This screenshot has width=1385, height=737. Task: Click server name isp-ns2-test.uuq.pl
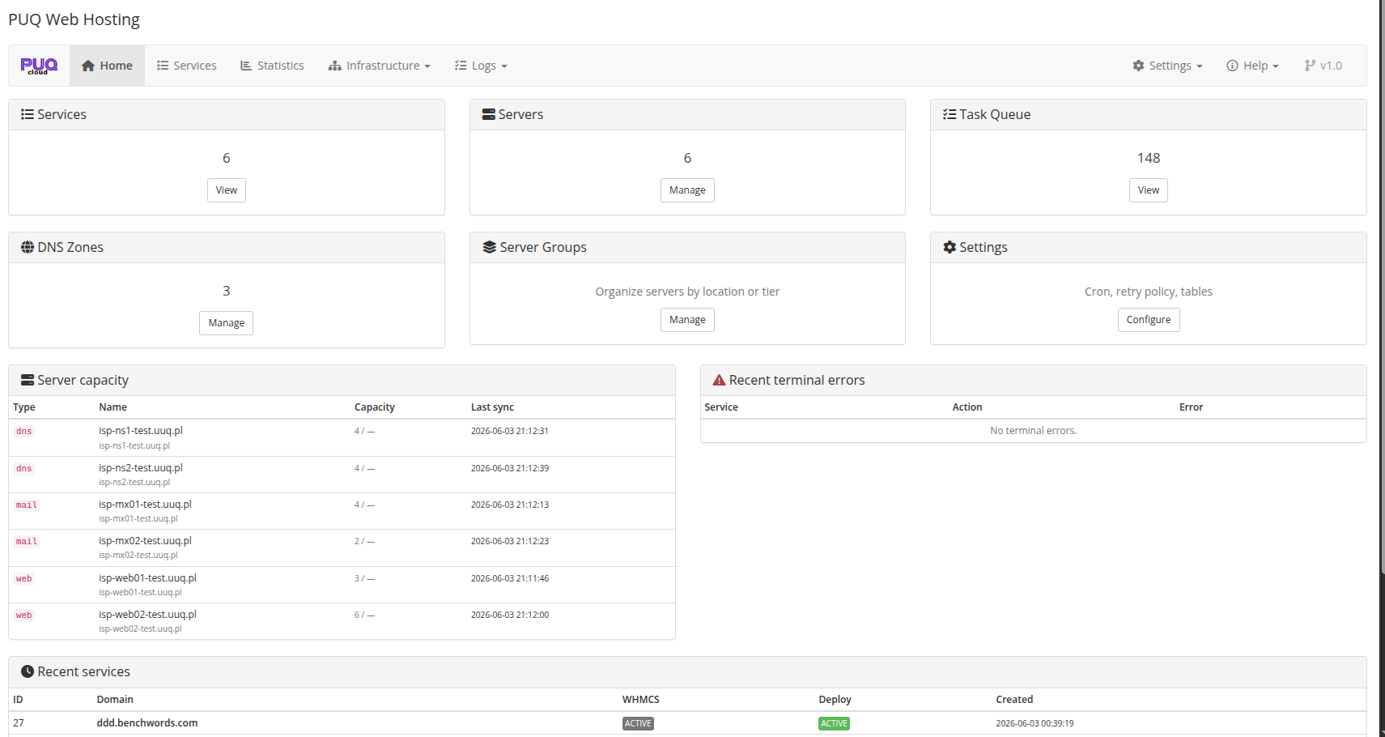141,468
